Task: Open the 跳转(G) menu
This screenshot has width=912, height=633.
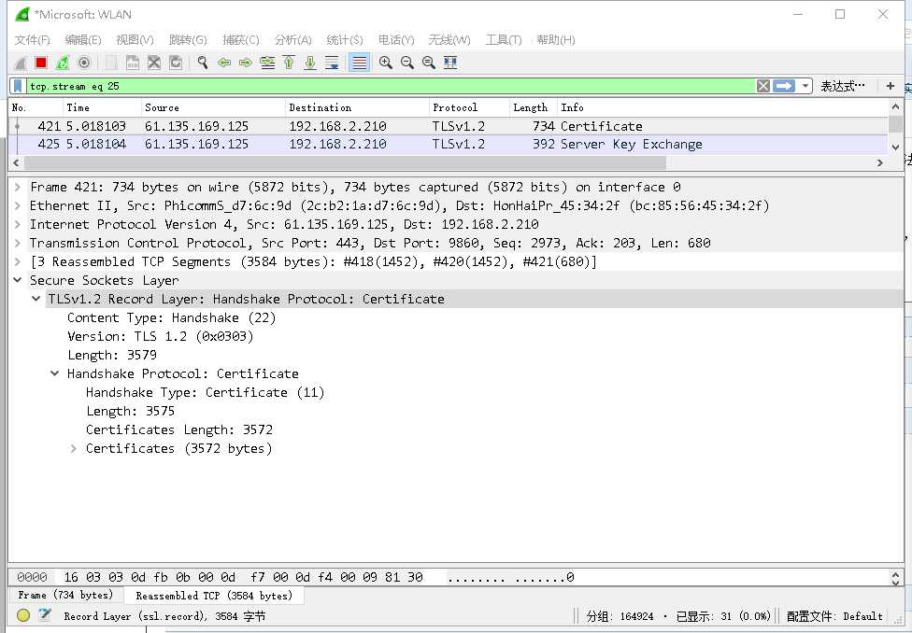Action: tap(188, 39)
